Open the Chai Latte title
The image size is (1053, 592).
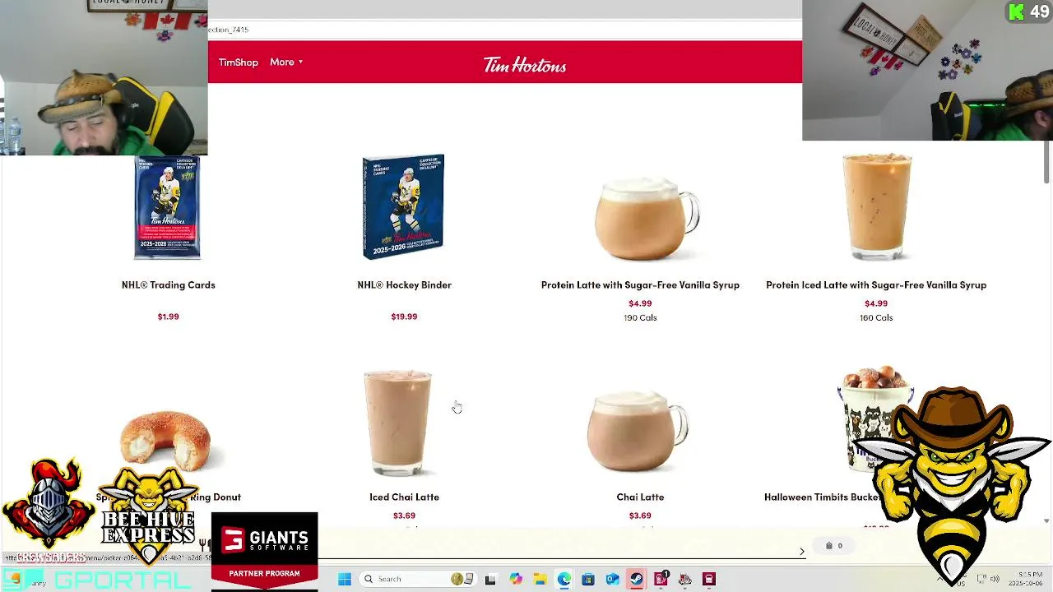coord(640,497)
